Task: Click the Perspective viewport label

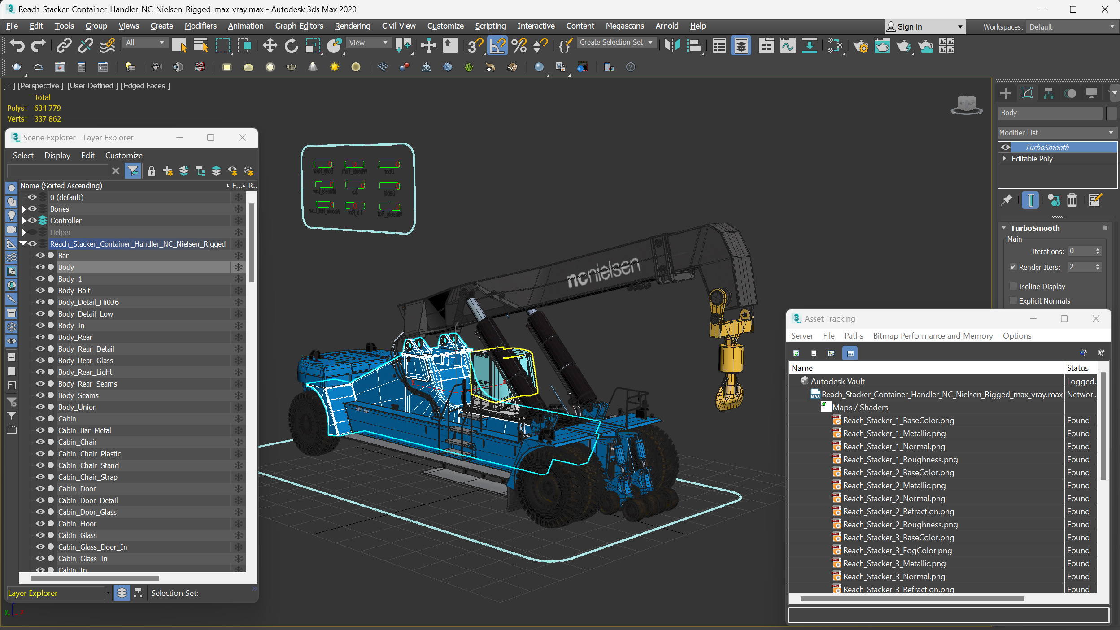Action: click(40, 86)
